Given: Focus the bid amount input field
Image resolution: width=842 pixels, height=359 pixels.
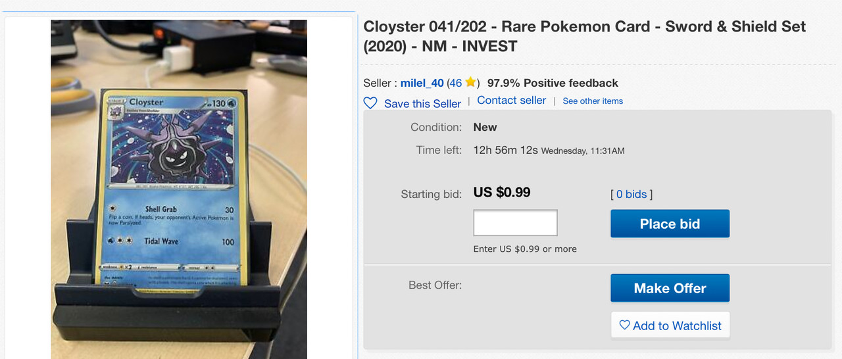Looking at the screenshot, I should pyautogui.click(x=515, y=223).
